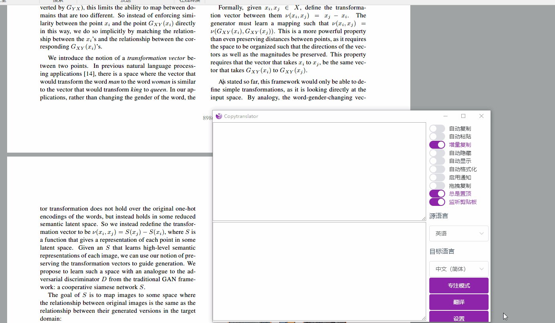Image resolution: width=555 pixels, height=323 pixels.
Task: Open 设置 button at bottom
Action: click(459, 317)
